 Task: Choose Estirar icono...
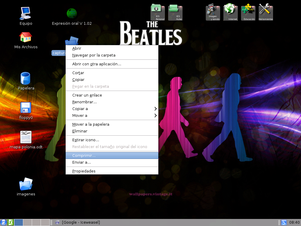pos(112,140)
